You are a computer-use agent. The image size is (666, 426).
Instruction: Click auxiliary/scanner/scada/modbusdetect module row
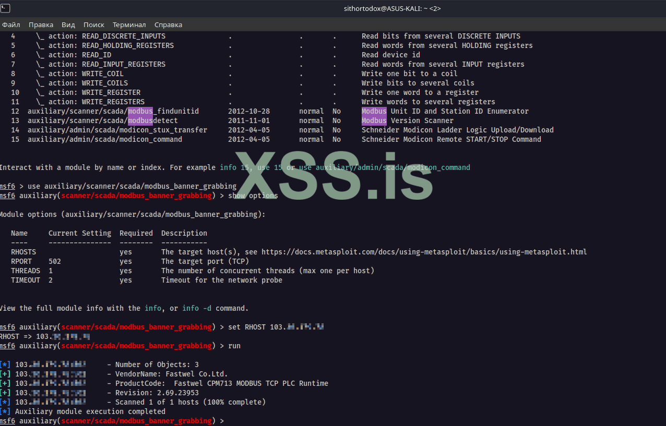pos(232,120)
